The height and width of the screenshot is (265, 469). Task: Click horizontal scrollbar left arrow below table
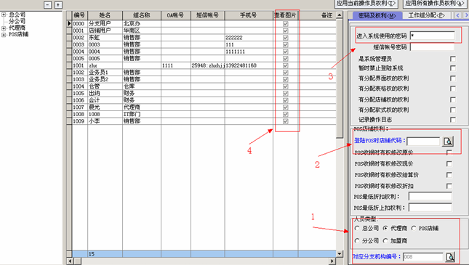click(x=69, y=261)
